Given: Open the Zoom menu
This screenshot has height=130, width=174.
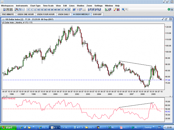Looking at the screenshot, I should click(89, 6).
